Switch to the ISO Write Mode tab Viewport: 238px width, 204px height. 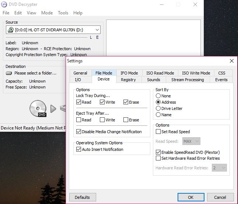tap(196, 73)
